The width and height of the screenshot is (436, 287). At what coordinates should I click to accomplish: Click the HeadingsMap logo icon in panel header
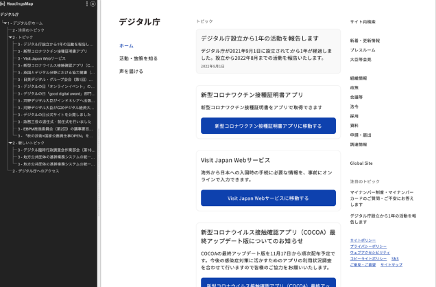point(3,3)
